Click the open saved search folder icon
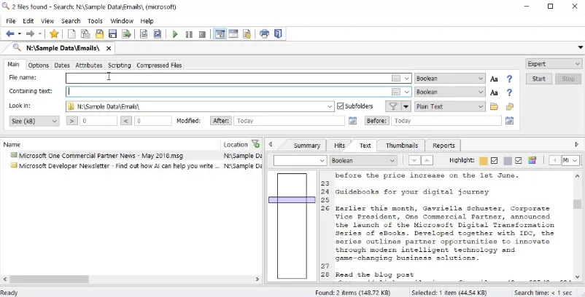The height and width of the screenshot is (297, 585). click(x=99, y=34)
